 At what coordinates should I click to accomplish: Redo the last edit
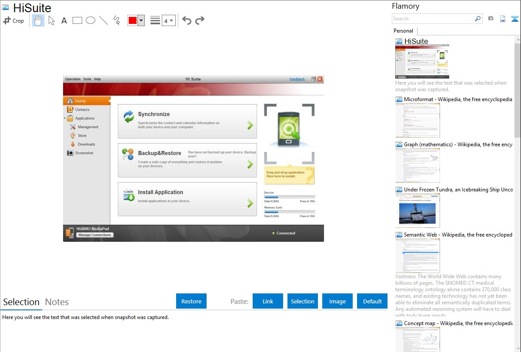tap(200, 20)
